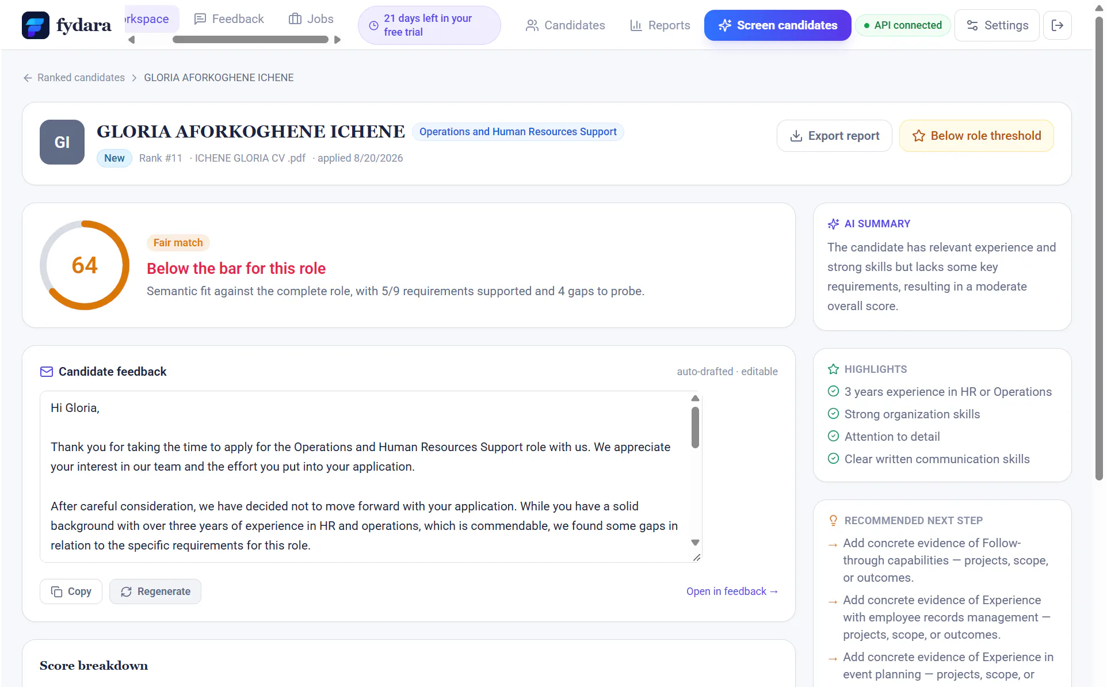Go back with the breadcrumb arrow icon
The image size is (1107, 687).
[x=28, y=78]
